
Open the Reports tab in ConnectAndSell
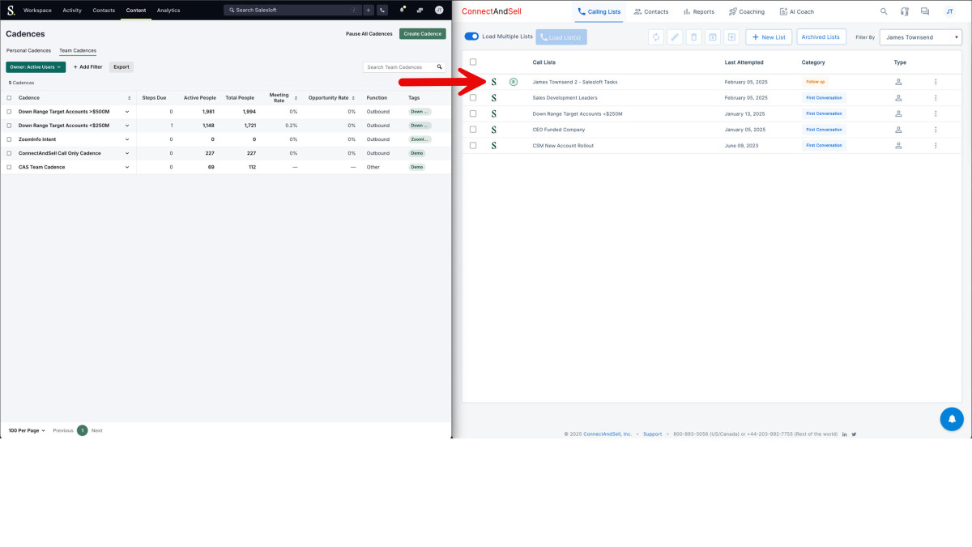coord(698,11)
